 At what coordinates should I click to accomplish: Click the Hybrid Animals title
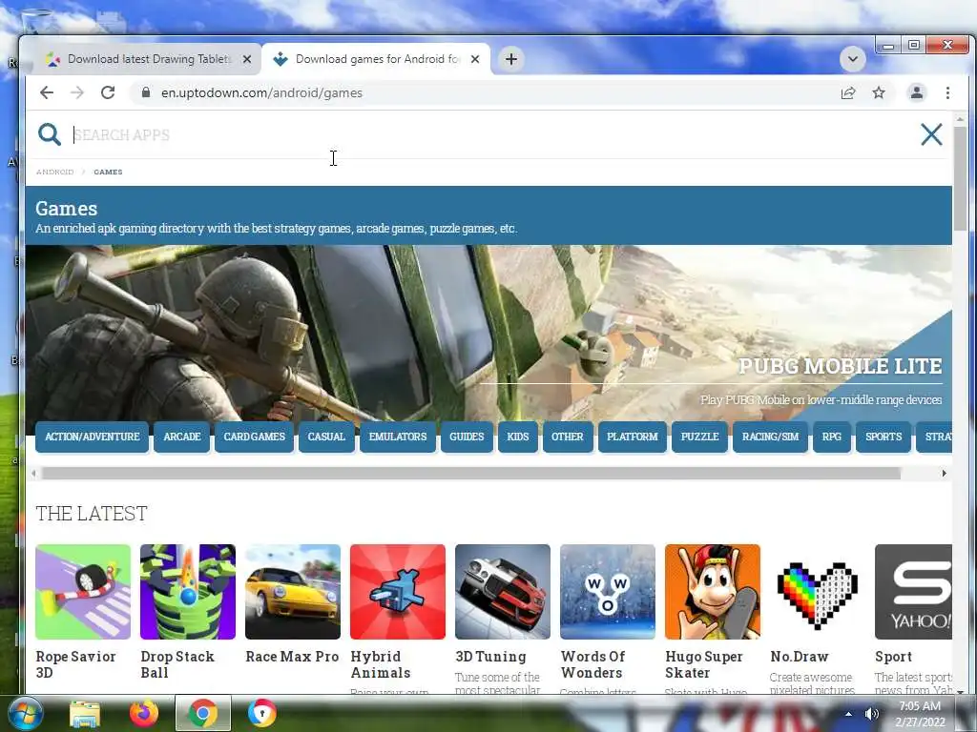point(380,664)
